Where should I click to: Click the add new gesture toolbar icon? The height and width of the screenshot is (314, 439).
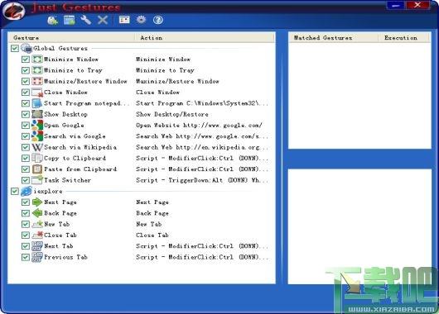(53, 20)
